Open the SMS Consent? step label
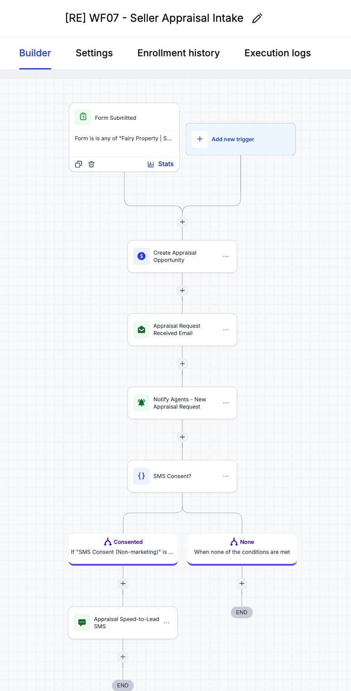Image resolution: width=351 pixels, height=691 pixels. [x=172, y=476]
